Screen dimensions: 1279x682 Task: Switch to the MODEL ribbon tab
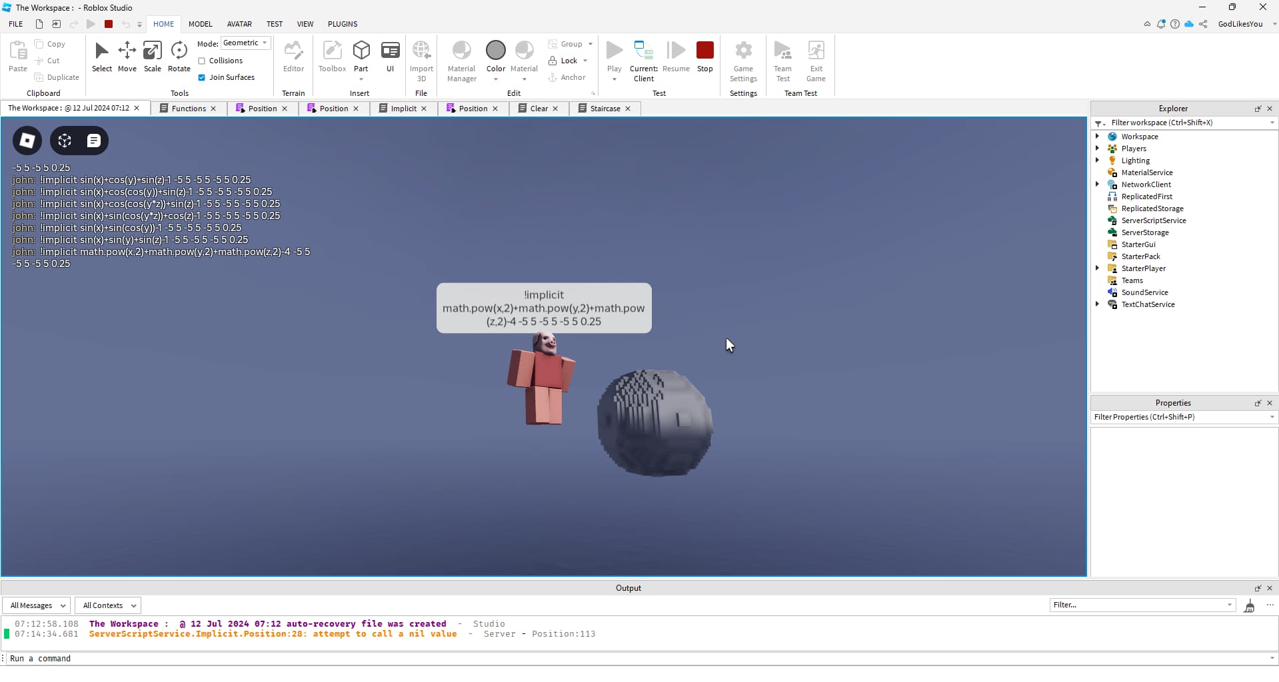[199, 24]
